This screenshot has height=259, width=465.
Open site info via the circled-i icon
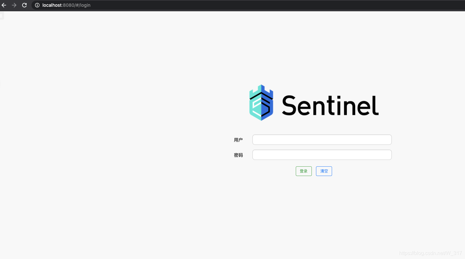37,5
